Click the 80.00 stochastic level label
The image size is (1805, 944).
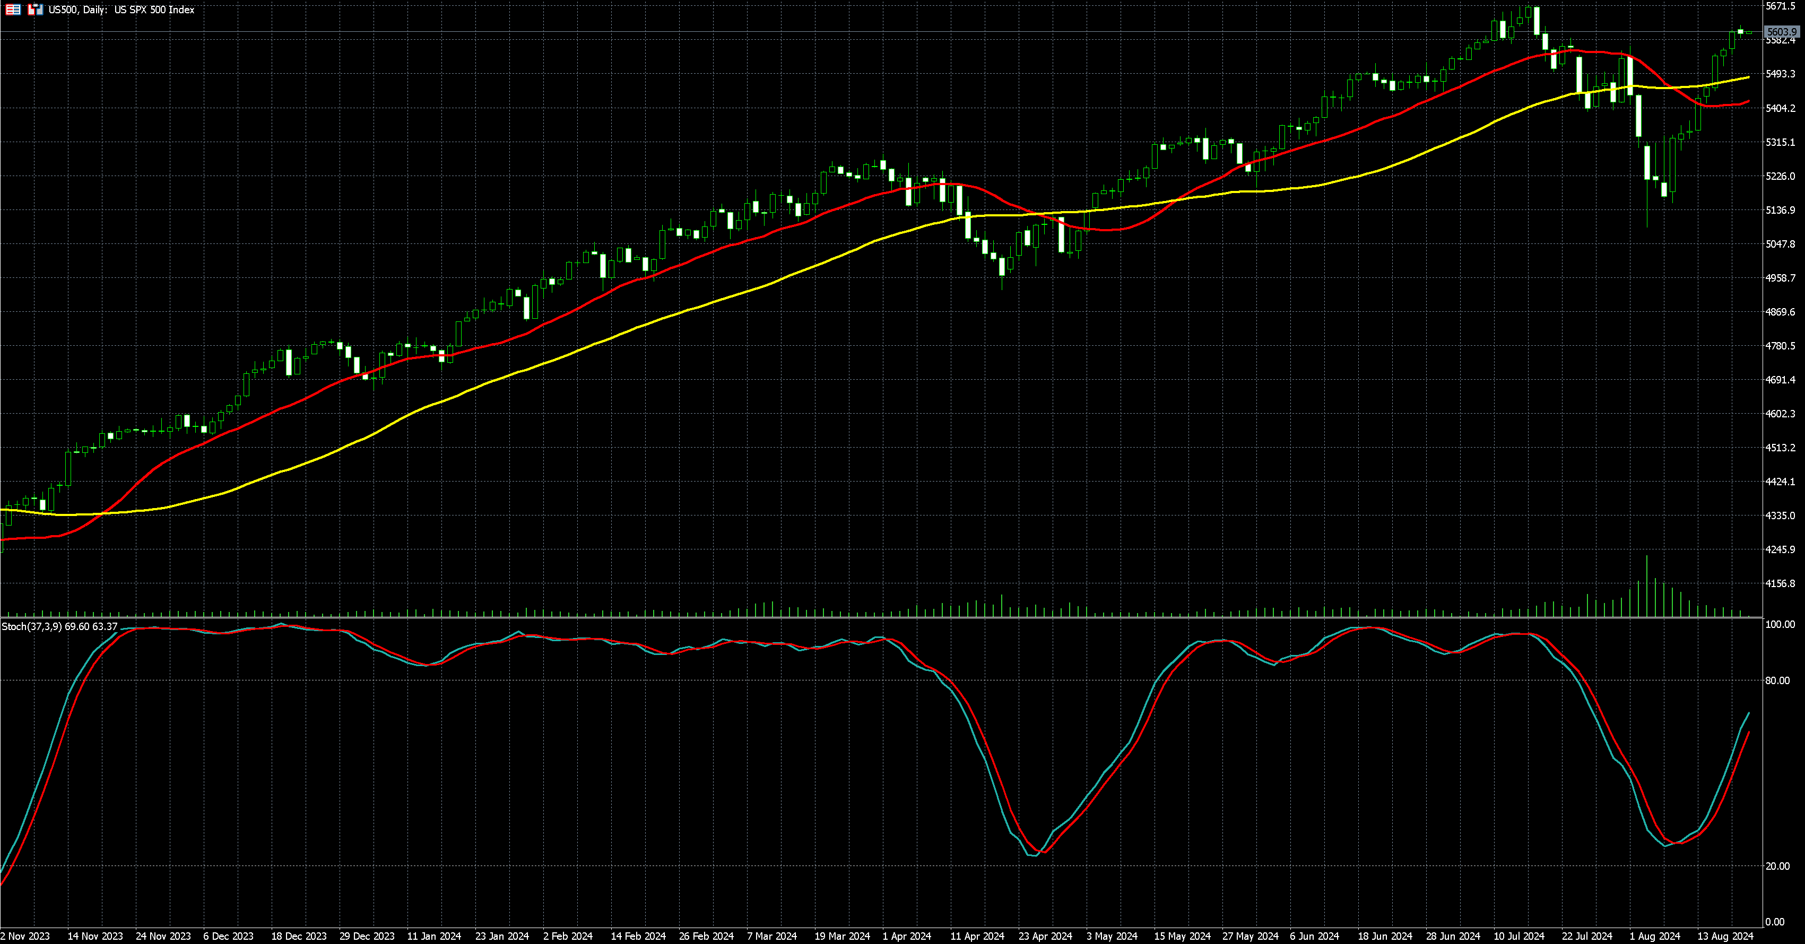1777,680
